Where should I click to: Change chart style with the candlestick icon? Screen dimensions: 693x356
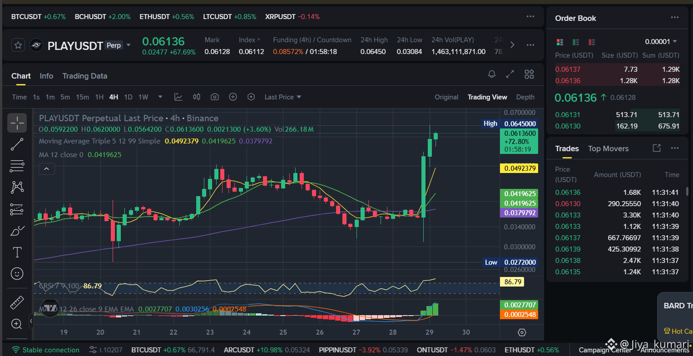point(197,97)
